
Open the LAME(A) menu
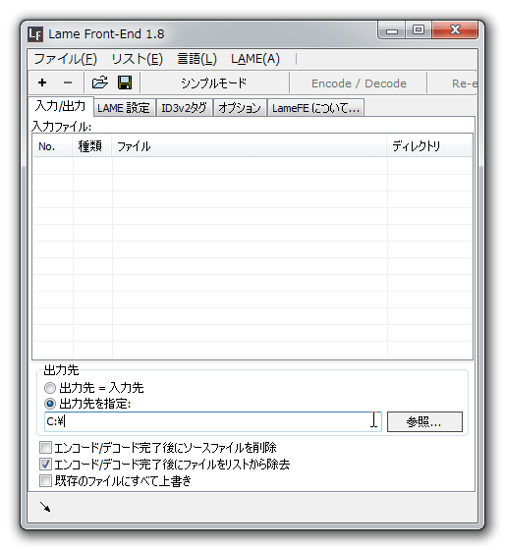(255, 59)
